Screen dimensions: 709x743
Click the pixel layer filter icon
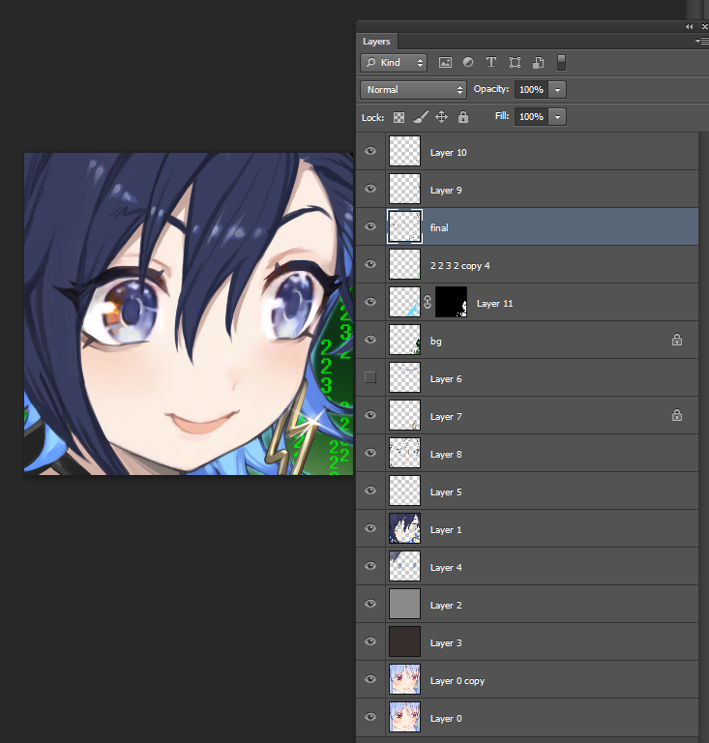(445, 62)
